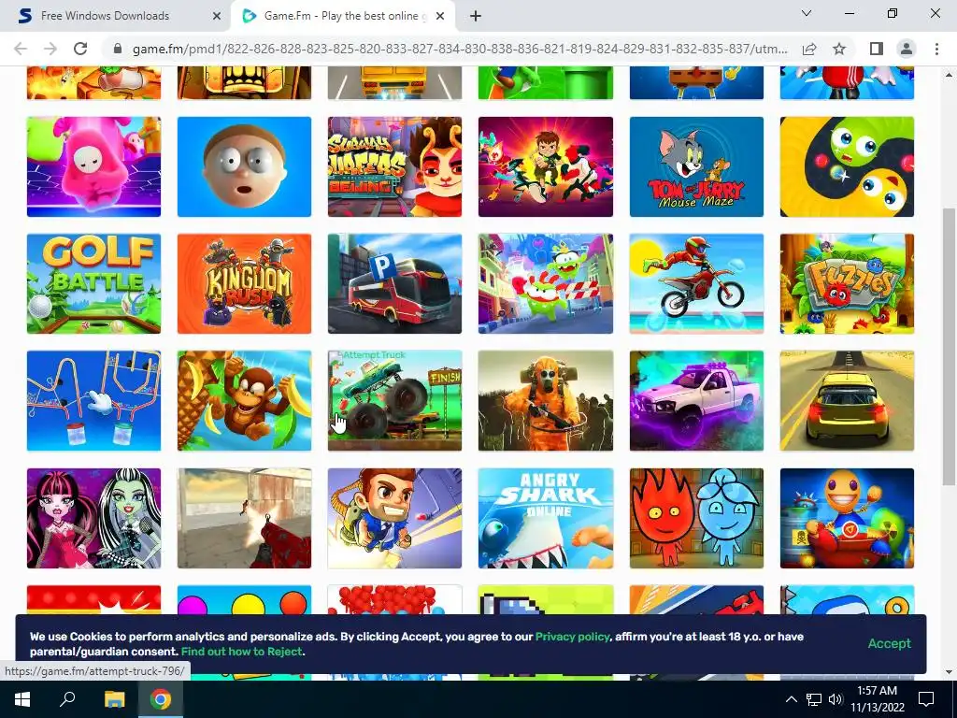Go back to the previous page
Screen dimensions: 957x718
[x=21, y=49]
